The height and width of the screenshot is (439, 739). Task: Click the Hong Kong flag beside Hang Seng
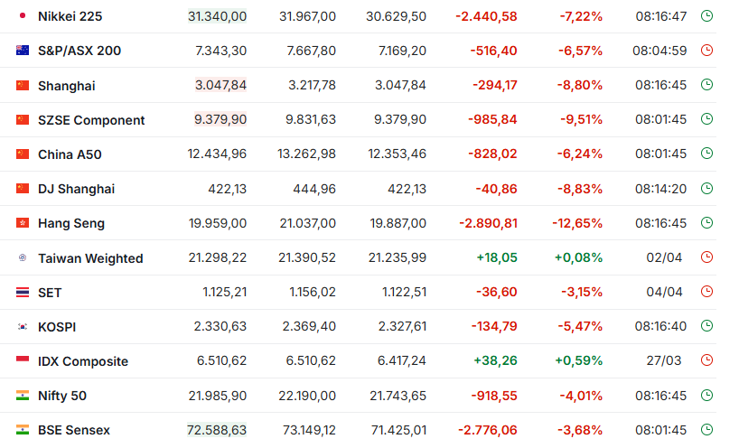tap(23, 223)
